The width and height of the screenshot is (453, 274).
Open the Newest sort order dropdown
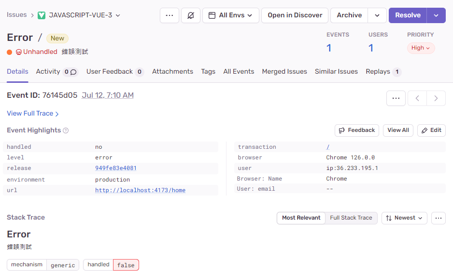[404, 218]
